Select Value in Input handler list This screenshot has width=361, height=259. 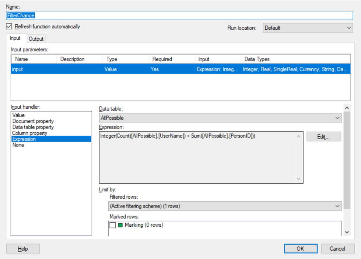(19, 115)
